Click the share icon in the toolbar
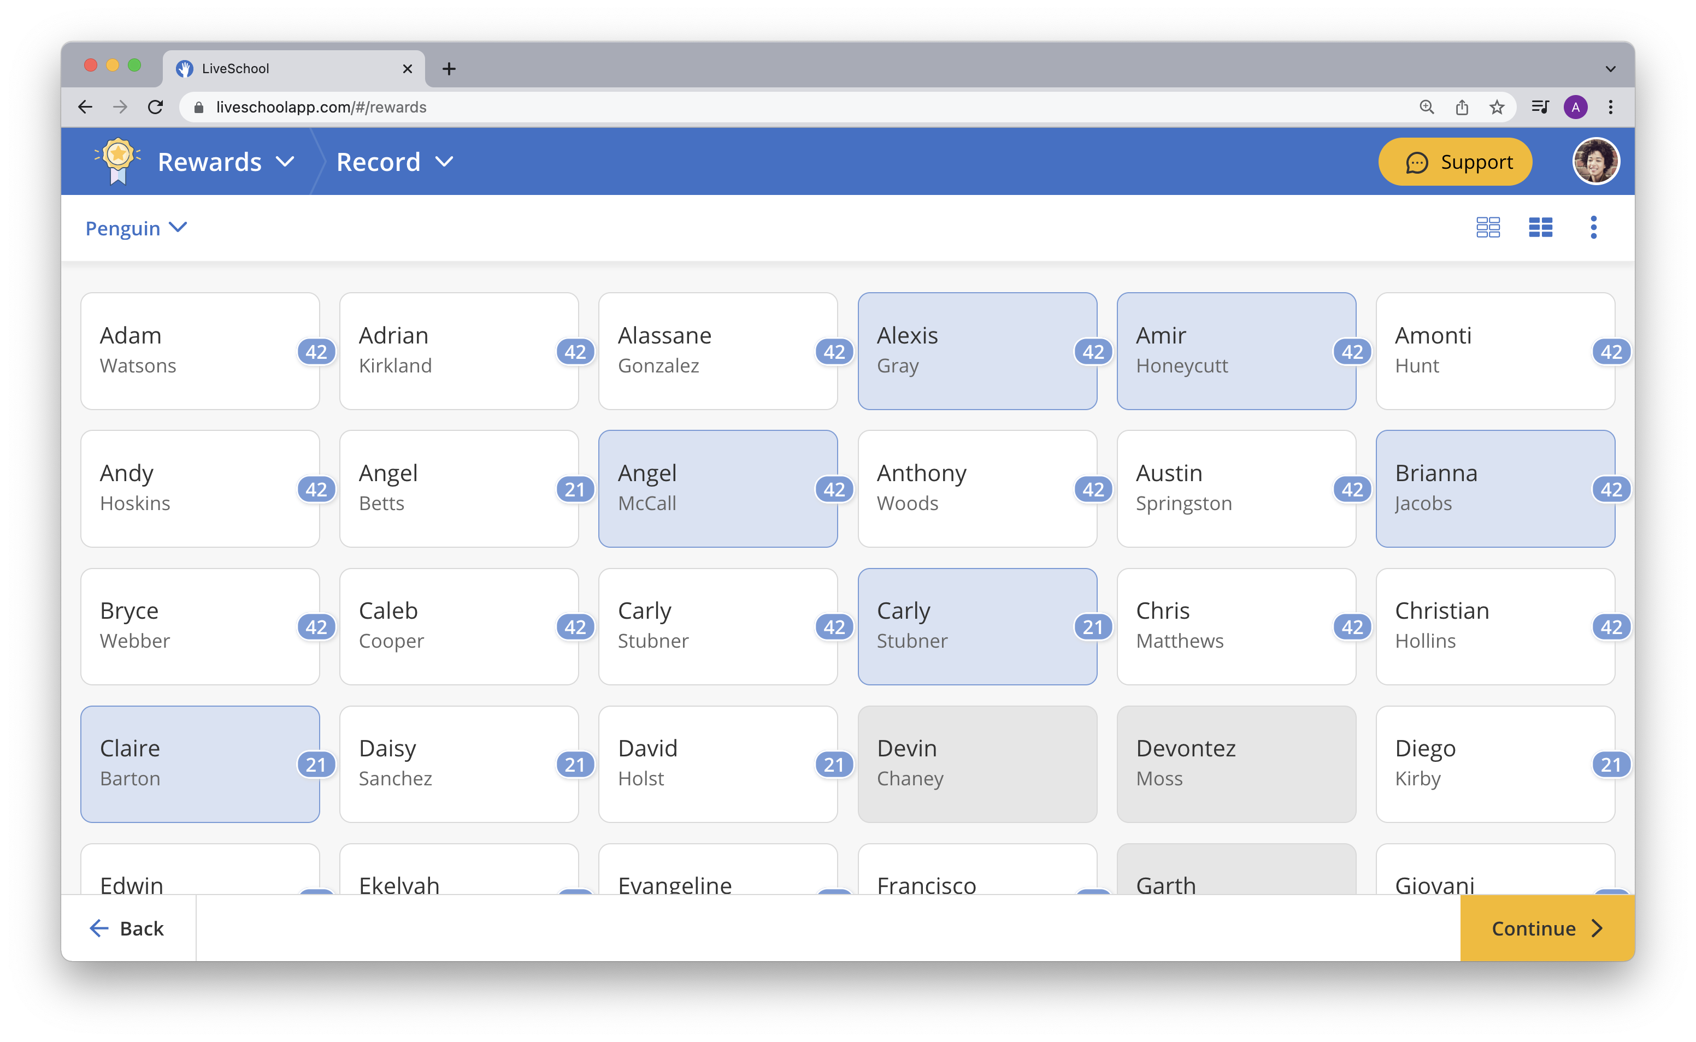1696x1042 pixels. [x=1462, y=107]
